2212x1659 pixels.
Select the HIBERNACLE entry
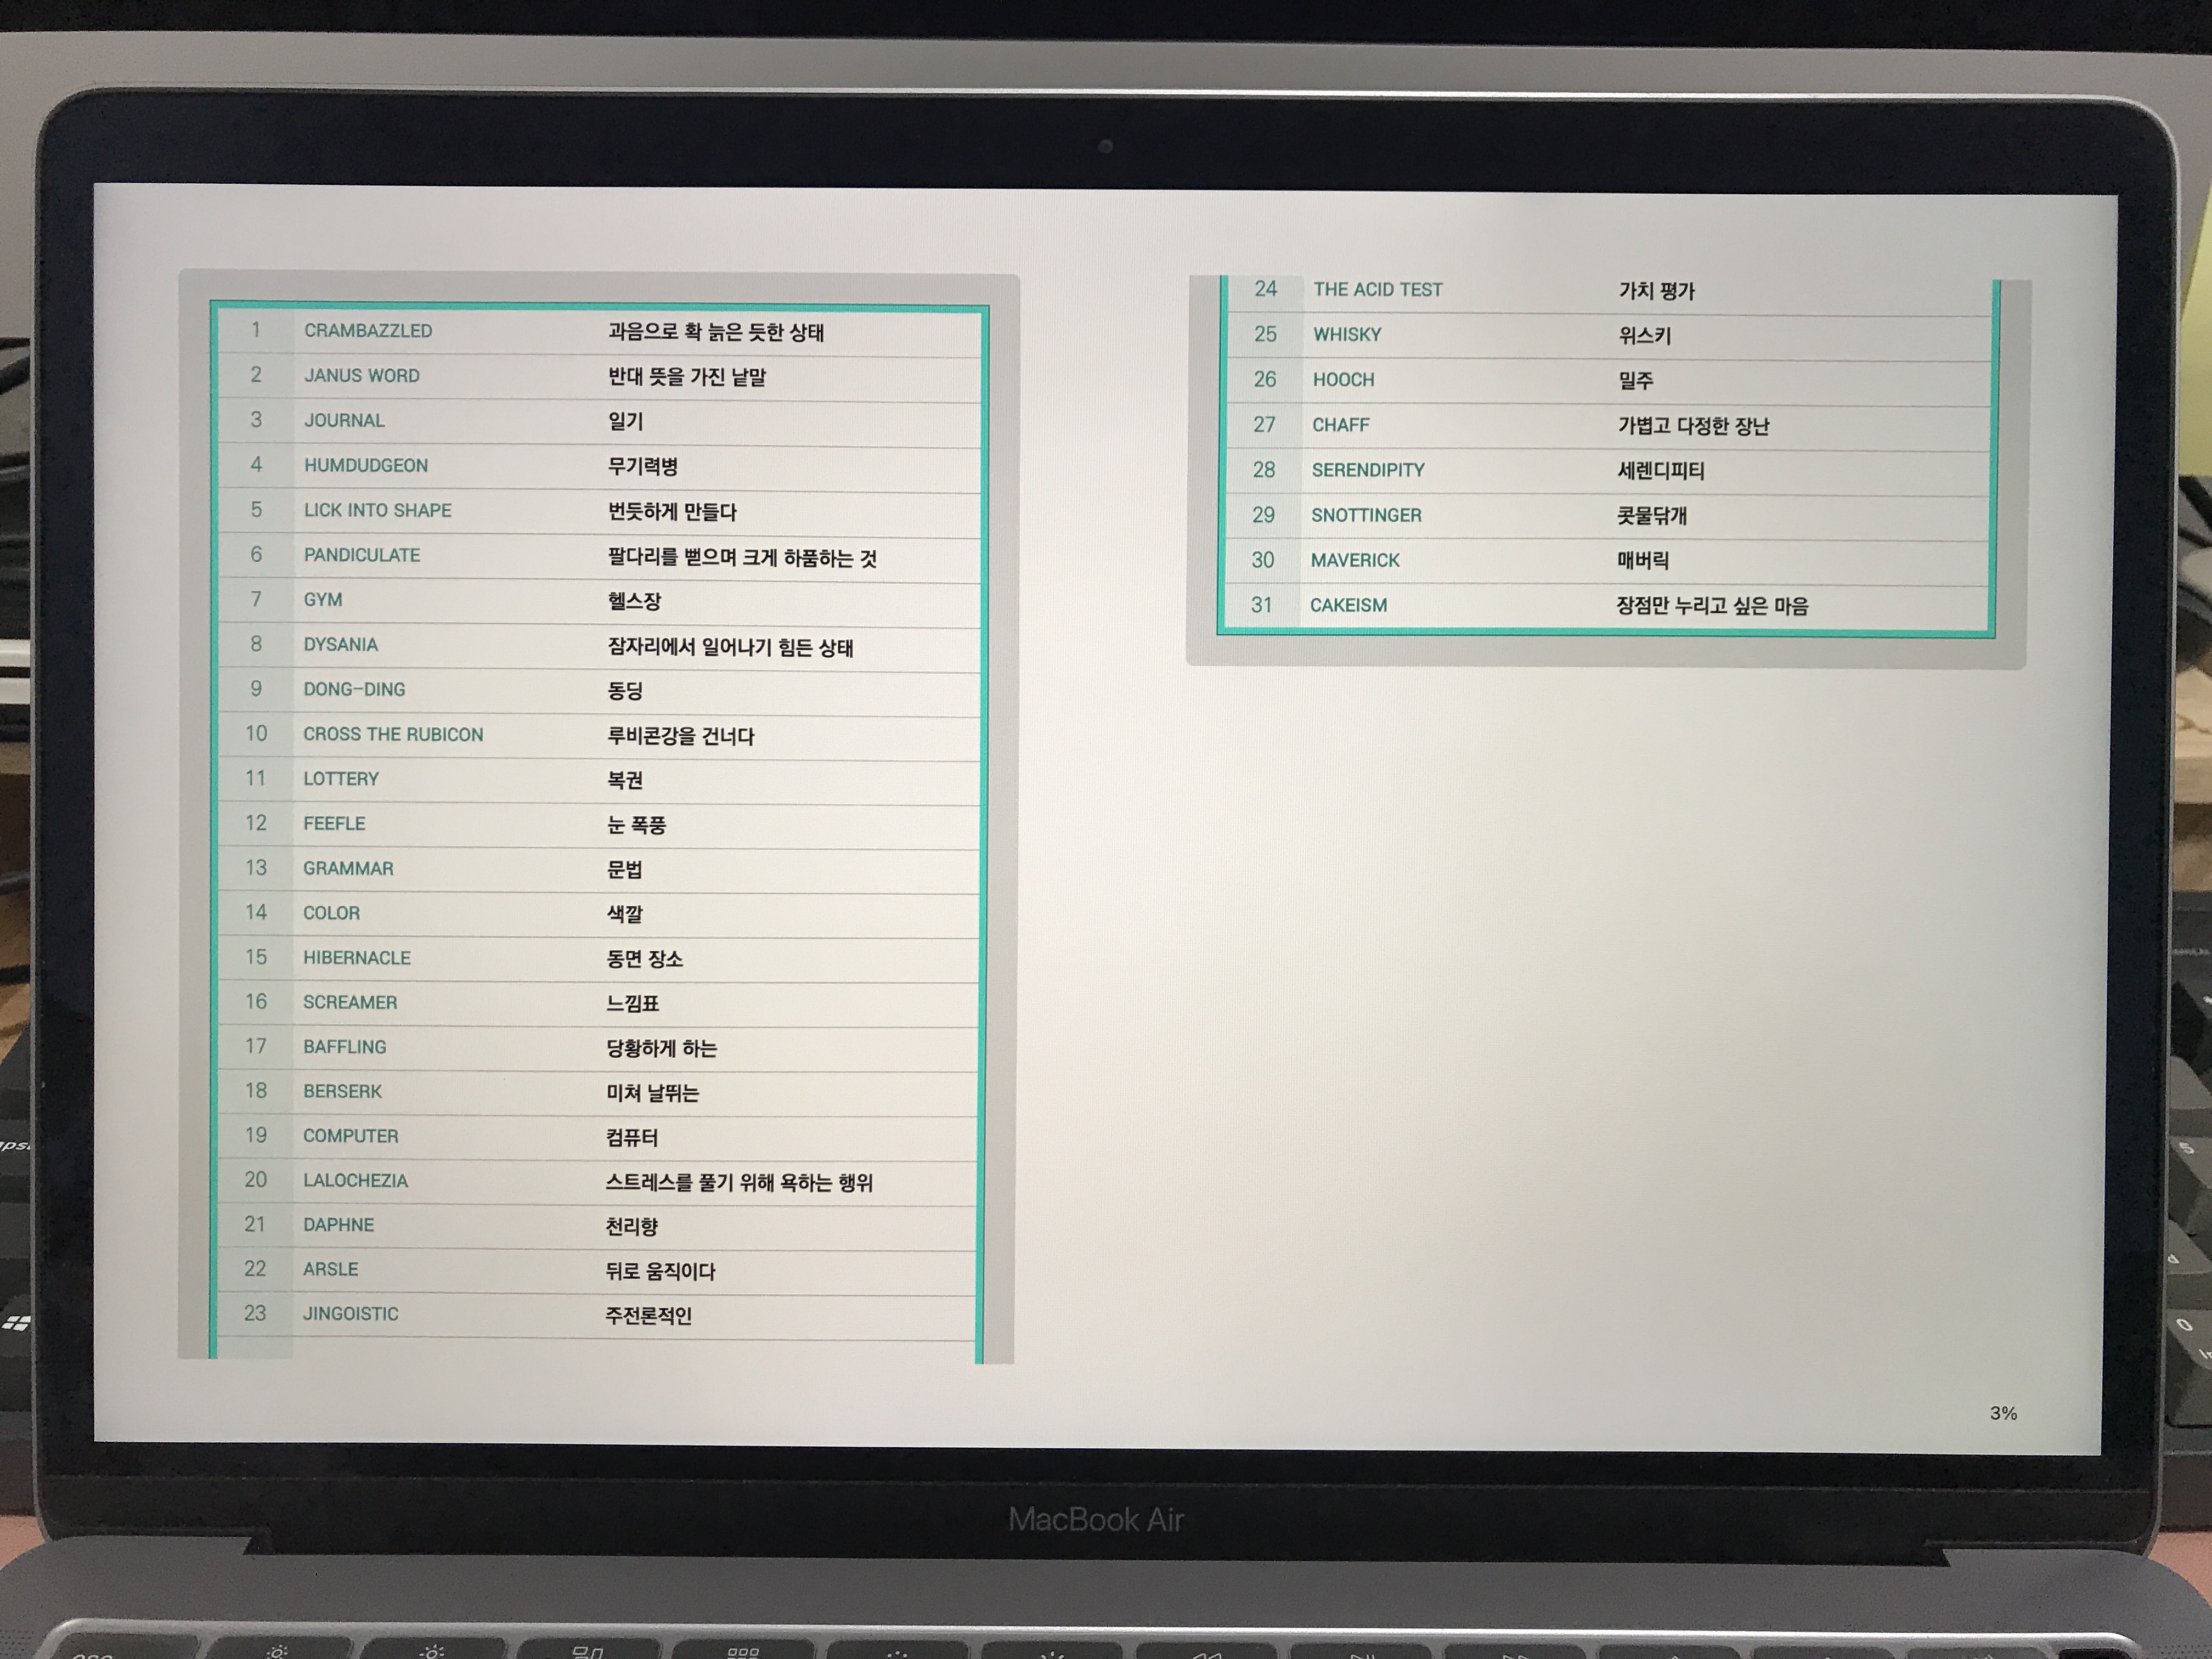(357, 958)
